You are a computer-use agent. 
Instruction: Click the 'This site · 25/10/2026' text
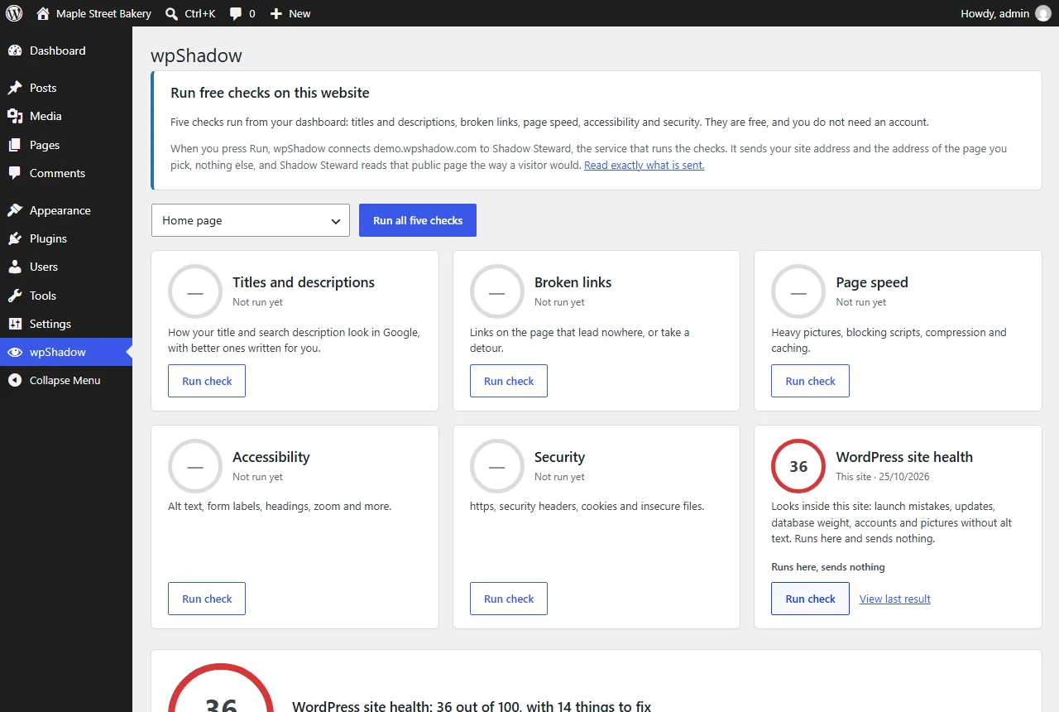[x=883, y=477]
